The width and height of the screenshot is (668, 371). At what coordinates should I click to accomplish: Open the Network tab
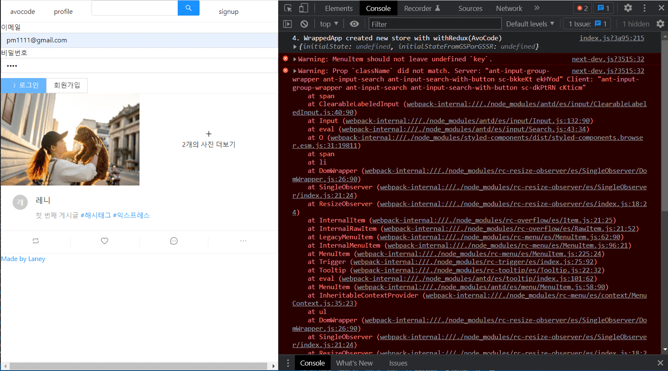click(509, 8)
